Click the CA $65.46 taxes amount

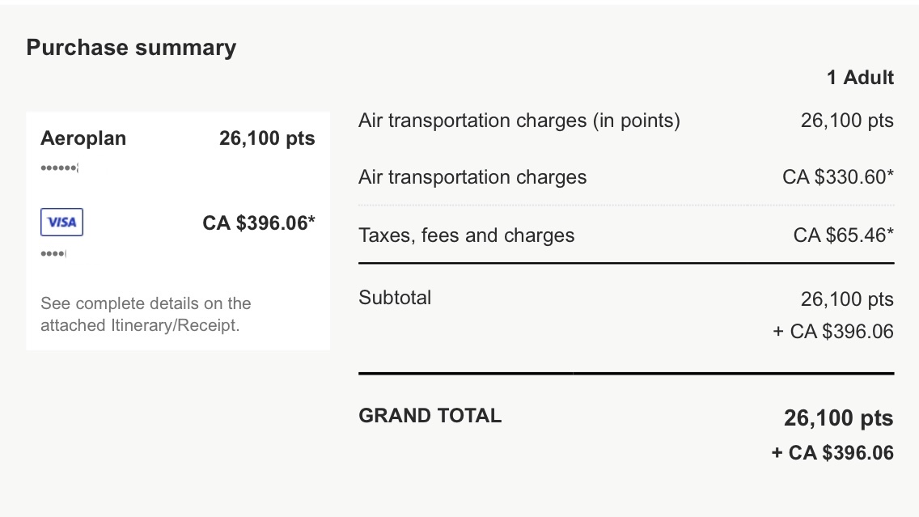843,235
